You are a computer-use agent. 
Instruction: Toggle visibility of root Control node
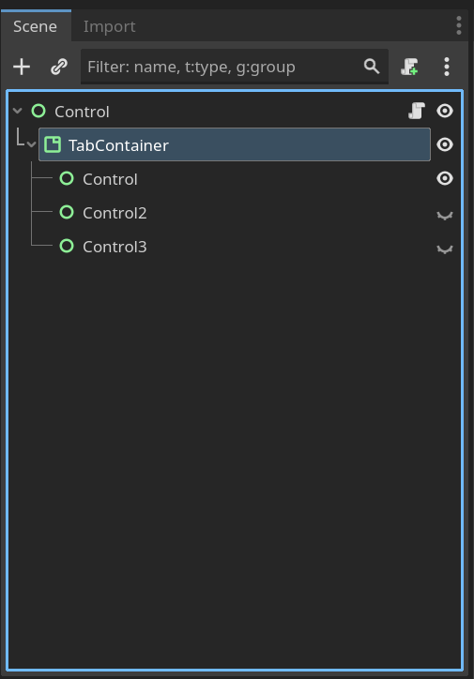pyautogui.click(x=445, y=112)
